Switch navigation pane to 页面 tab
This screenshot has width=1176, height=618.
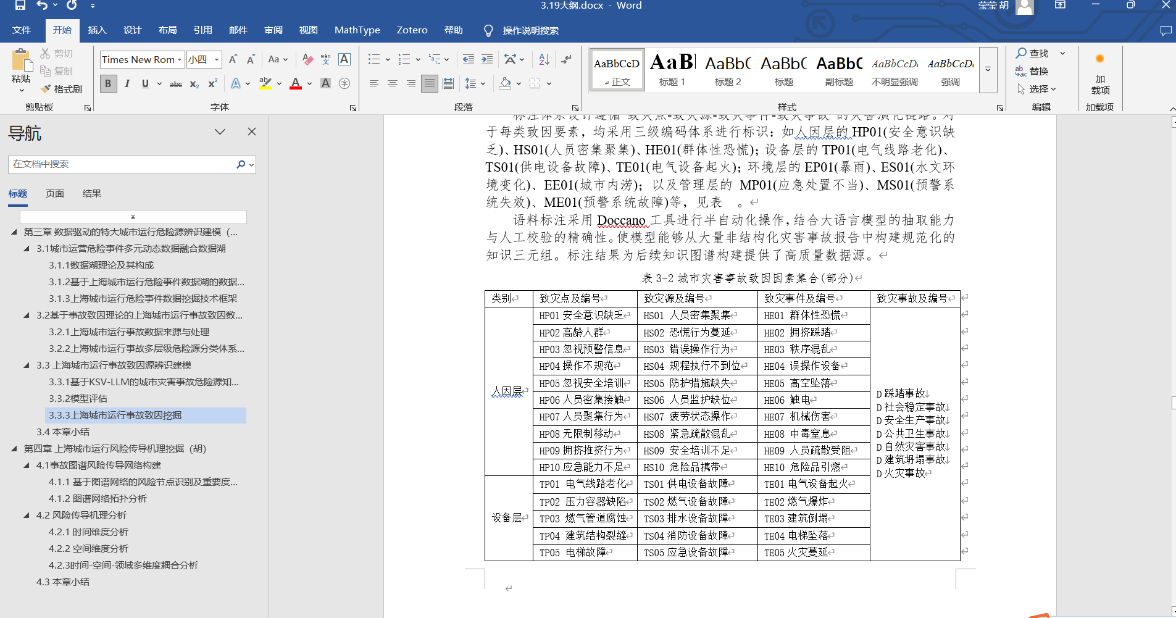coord(55,194)
